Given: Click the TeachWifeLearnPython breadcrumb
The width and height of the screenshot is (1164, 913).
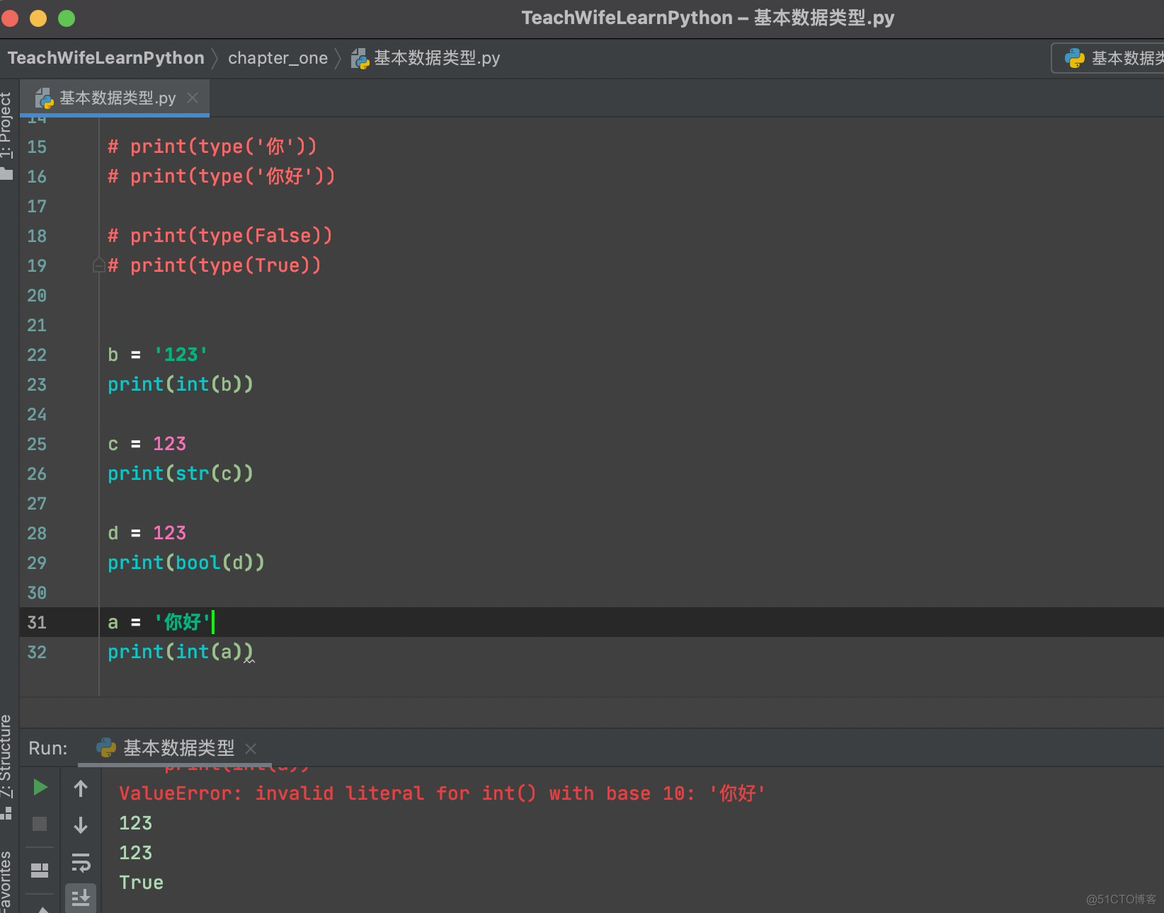Looking at the screenshot, I should [x=106, y=58].
